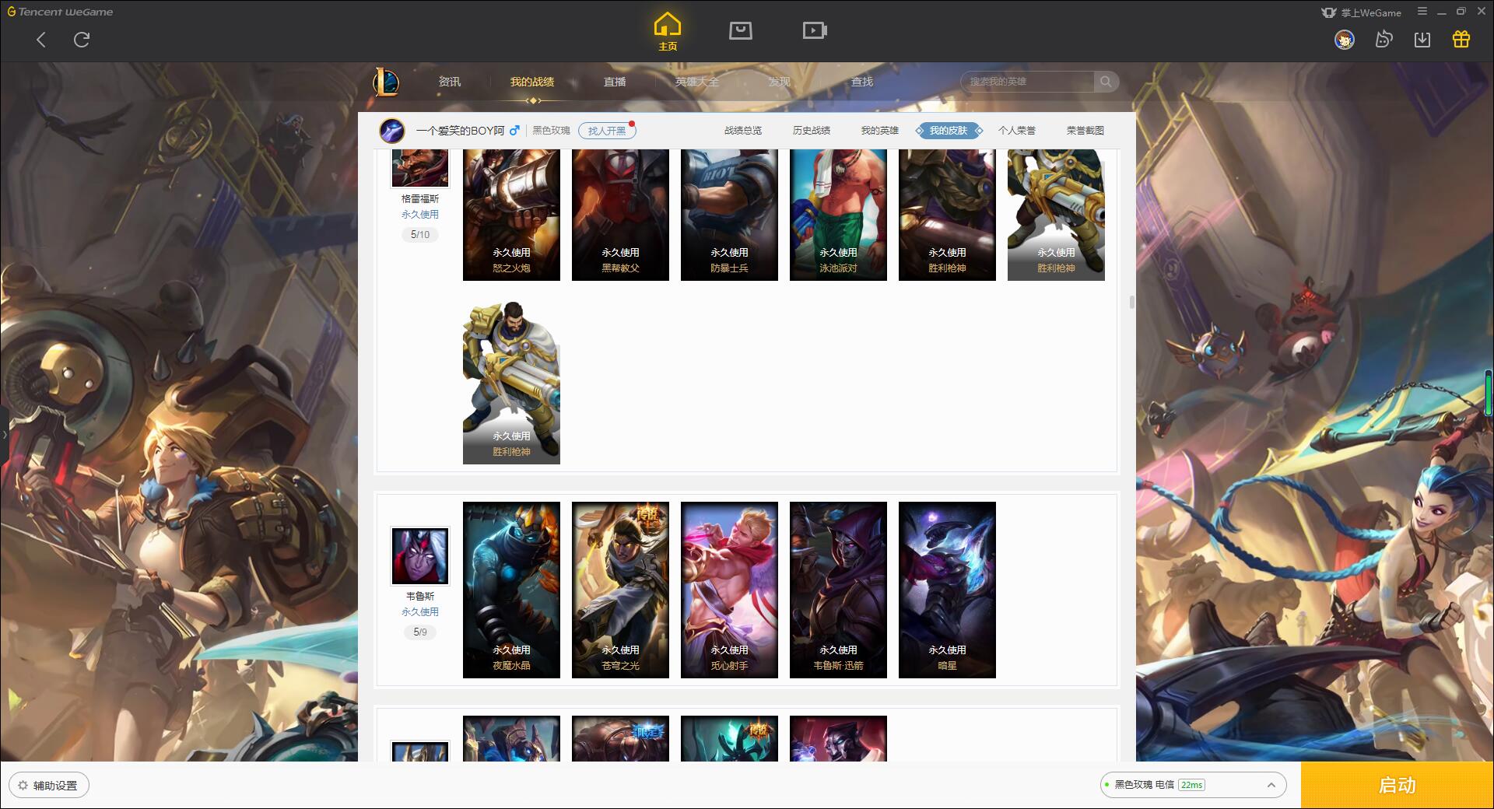Open the 怒之火炮 skin card
Viewport: 1494px width, 809px height.
(x=511, y=215)
